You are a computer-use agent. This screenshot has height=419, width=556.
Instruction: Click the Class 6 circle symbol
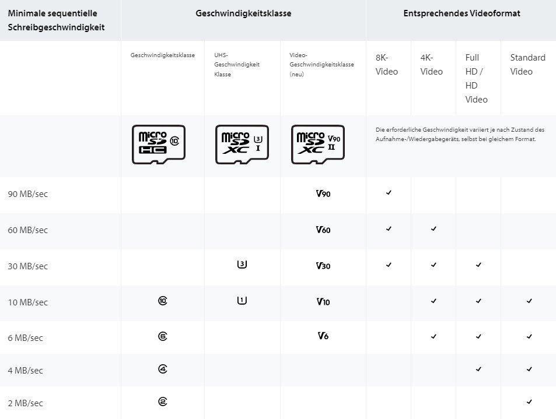pyautogui.click(x=163, y=336)
